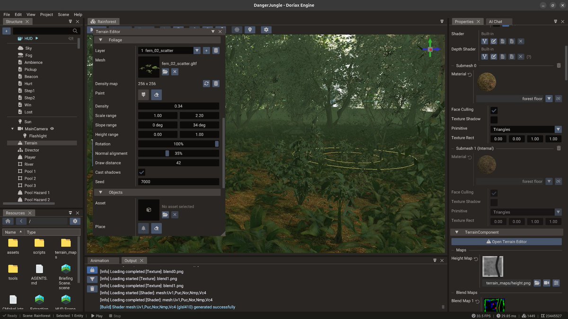Select the Rainforest scene tab
Viewport: 568px width, 319px height.
[104, 22]
